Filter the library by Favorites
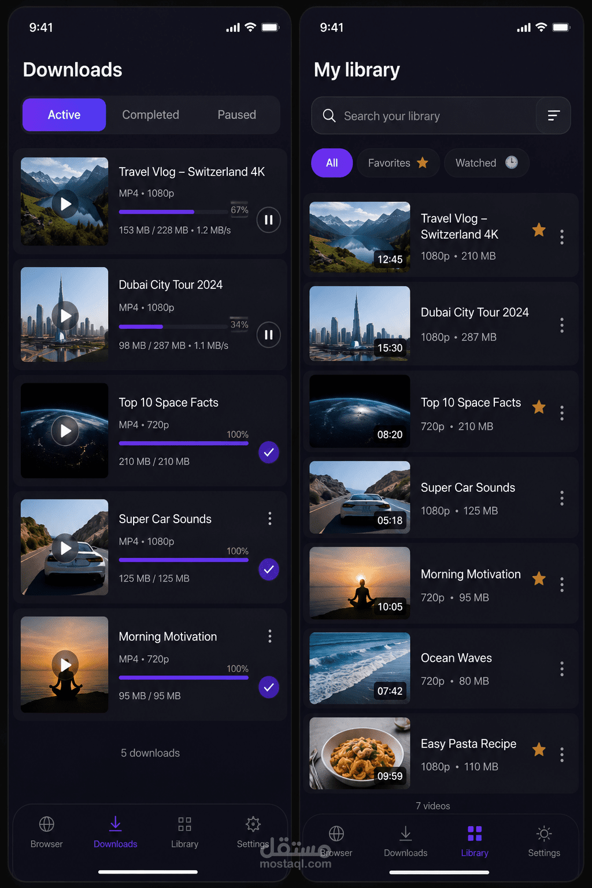592x888 pixels. click(x=398, y=163)
